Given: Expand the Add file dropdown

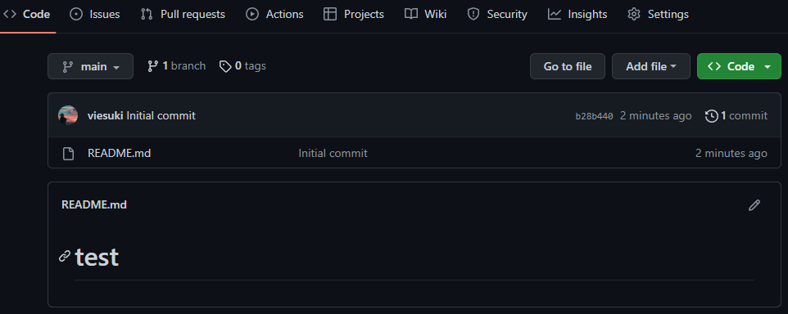Looking at the screenshot, I should (x=651, y=66).
